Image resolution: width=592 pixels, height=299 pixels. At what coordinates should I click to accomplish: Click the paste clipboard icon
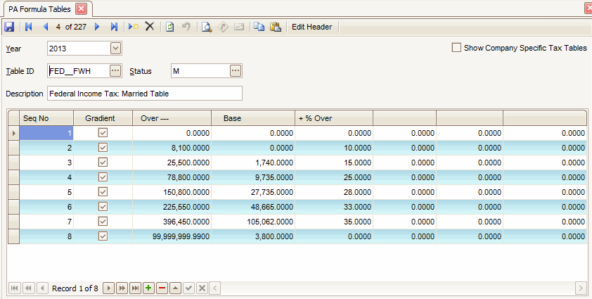click(x=276, y=27)
